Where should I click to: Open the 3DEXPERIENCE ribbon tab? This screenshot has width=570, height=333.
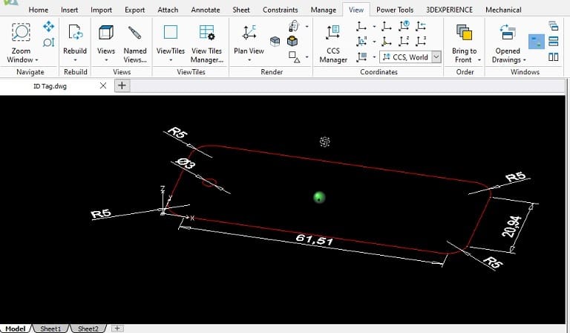pos(449,10)
